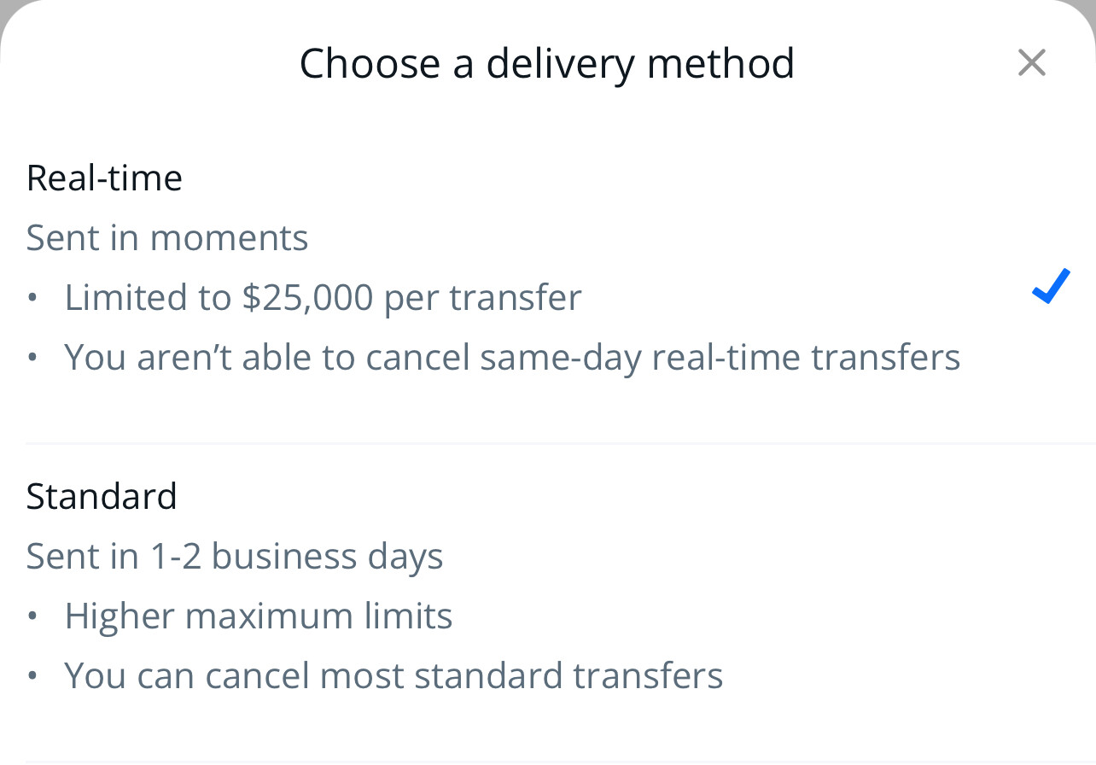Click divider line between Real-time and Standard
The image size is (1096, 765).
[560, 444]
